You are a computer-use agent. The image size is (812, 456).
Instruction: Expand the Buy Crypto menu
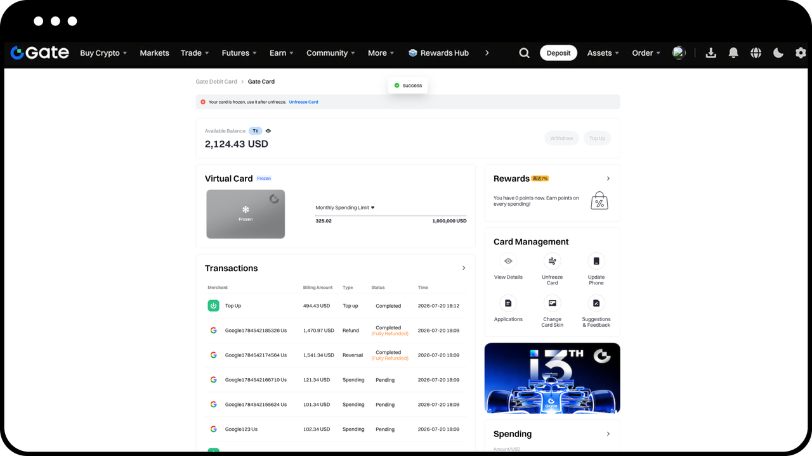click(103, 53)
